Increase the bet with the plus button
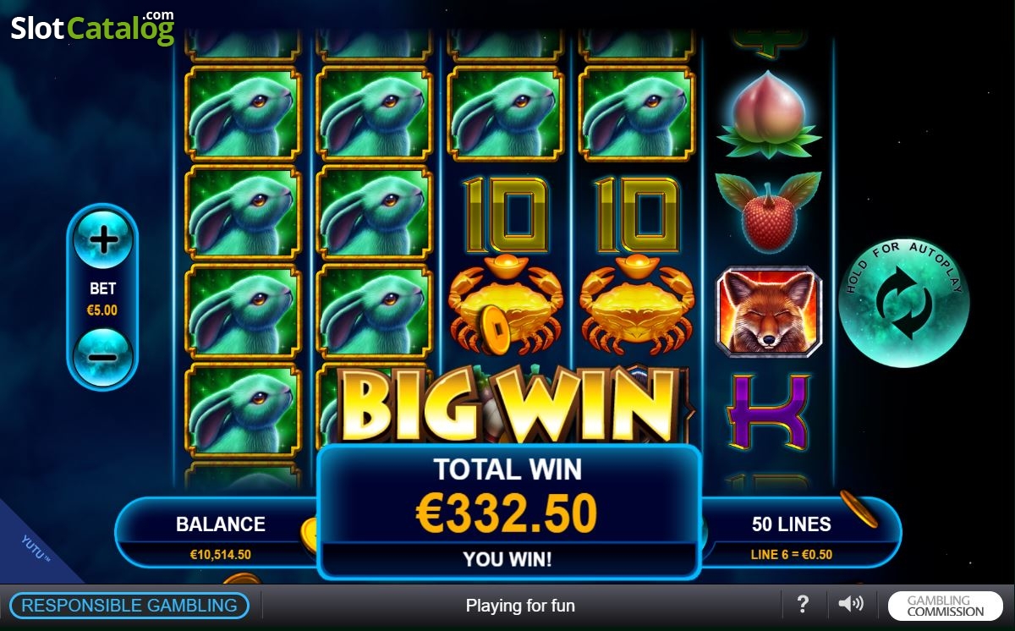The width and height of the screenshot is (1015, 631). pyautogui.click(x=103, y=240)
